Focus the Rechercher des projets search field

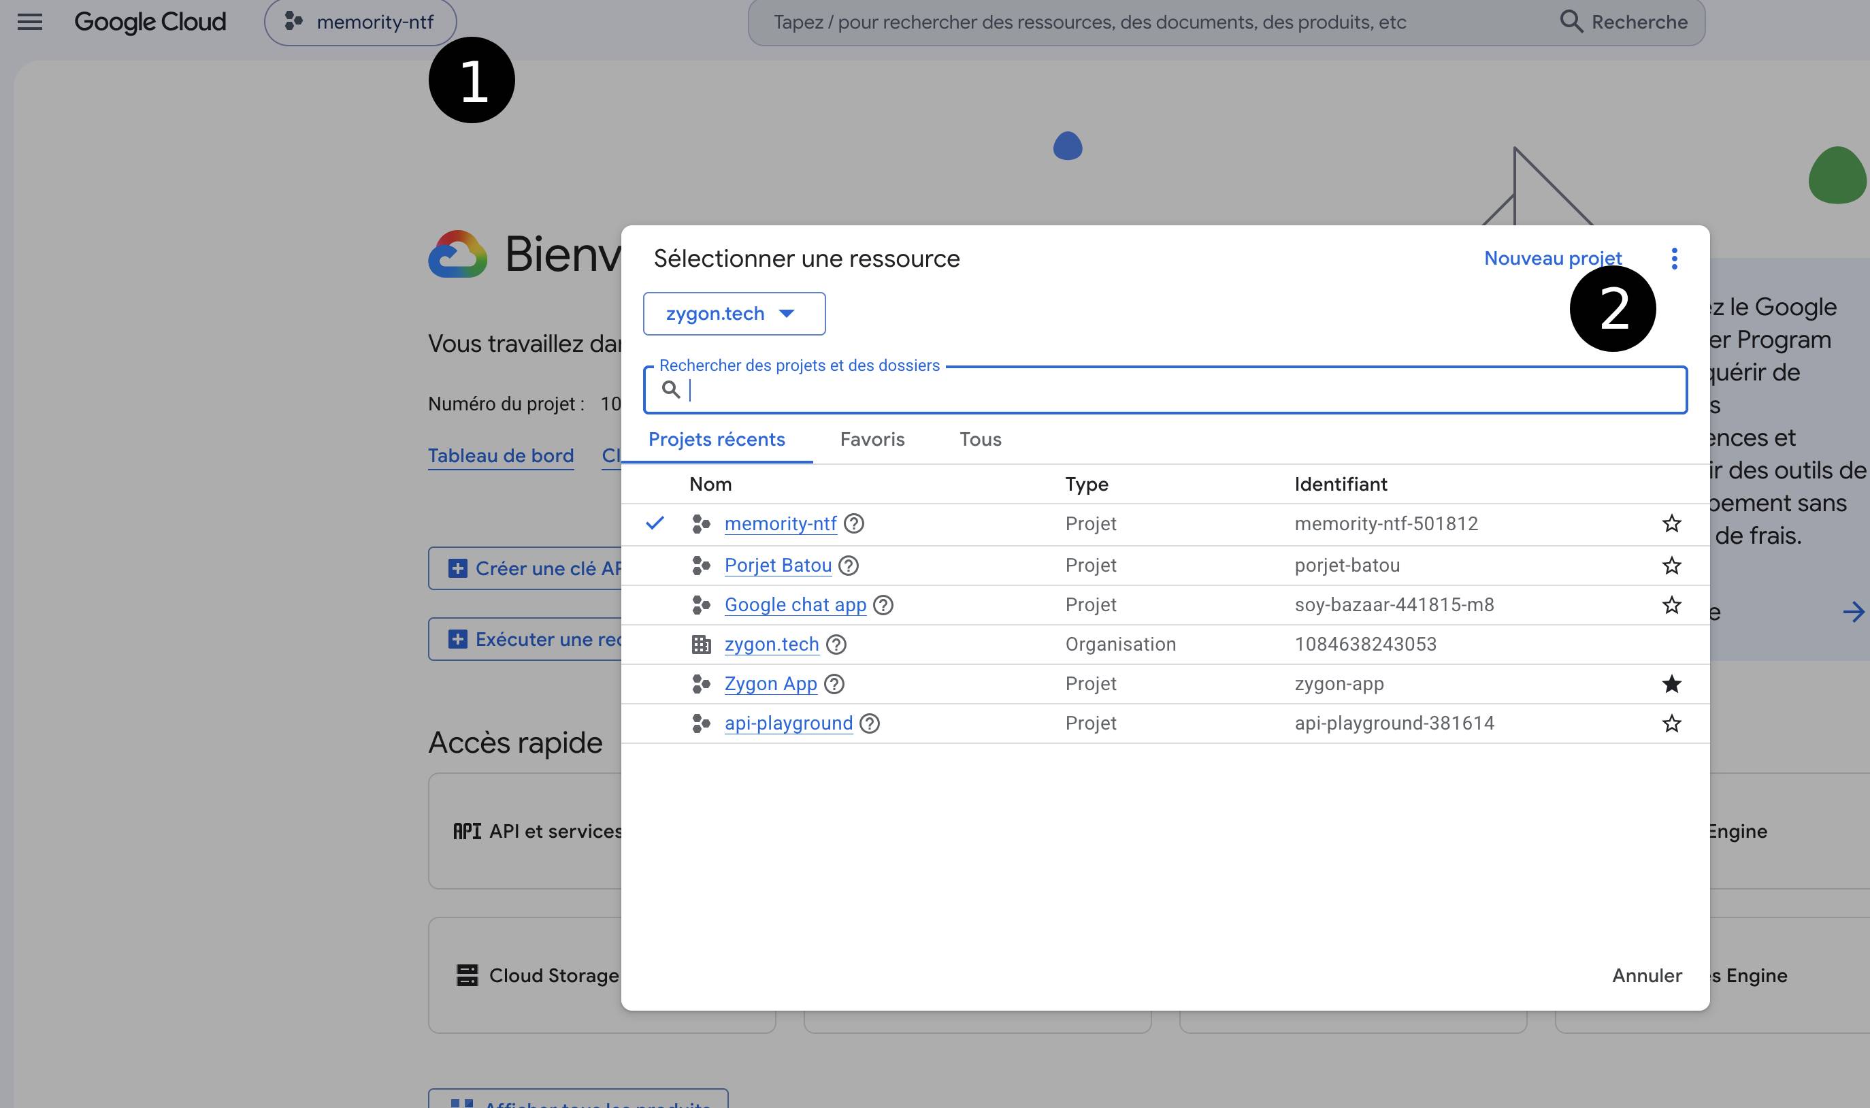1164,390
